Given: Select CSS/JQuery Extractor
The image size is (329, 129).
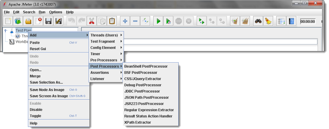Looking at the screenshot, I should (150, 79).
